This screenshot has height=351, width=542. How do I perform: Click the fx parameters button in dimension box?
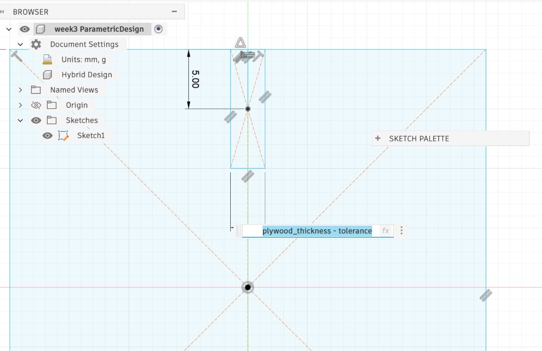point(386,230)
